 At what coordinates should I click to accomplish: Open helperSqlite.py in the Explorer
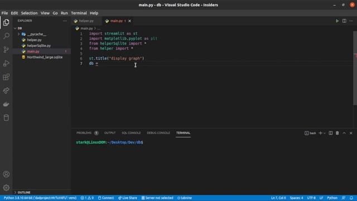(x=42, y=46)
